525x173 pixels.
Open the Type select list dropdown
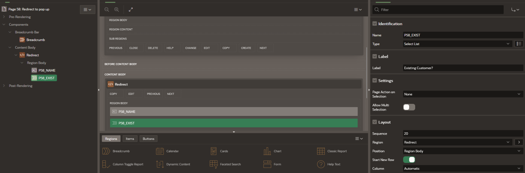coord(458,44)
